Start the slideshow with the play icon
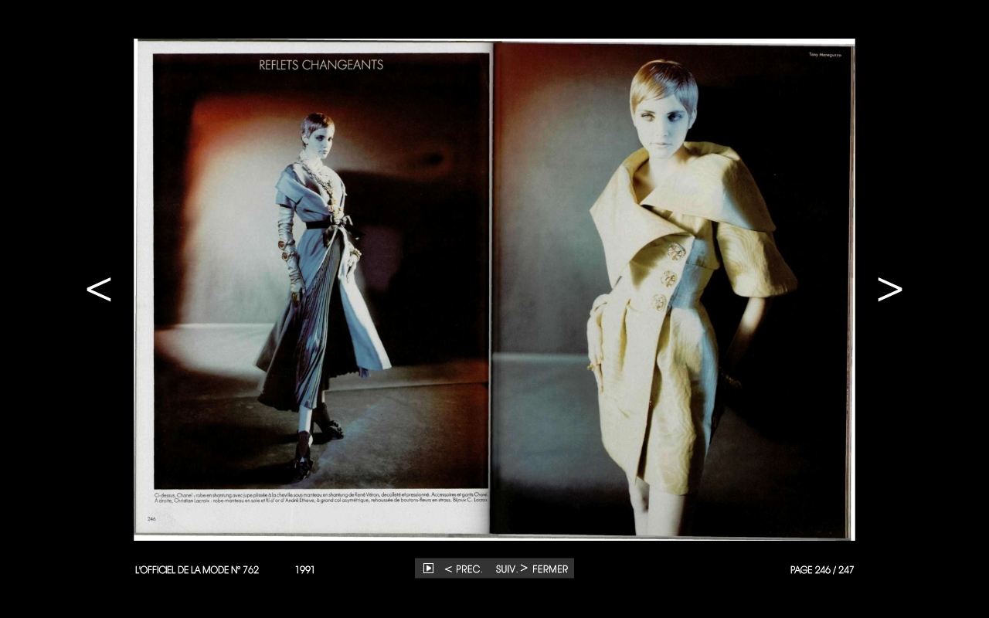 (428, 569)
